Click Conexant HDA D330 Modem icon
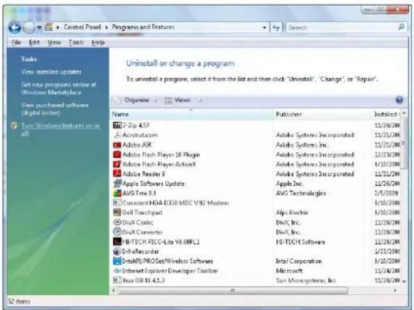This screenshot has width=414, height=310. point(117,203)
